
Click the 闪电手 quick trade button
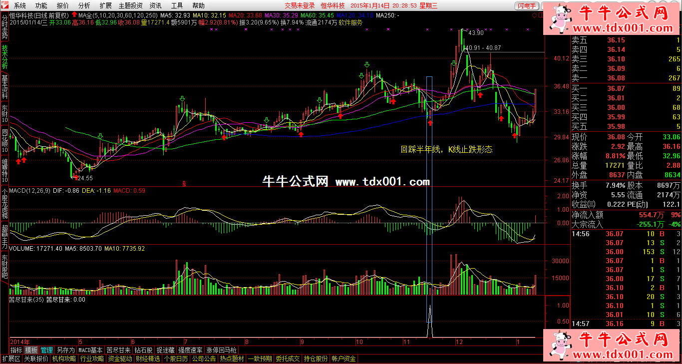pos(527,5)
